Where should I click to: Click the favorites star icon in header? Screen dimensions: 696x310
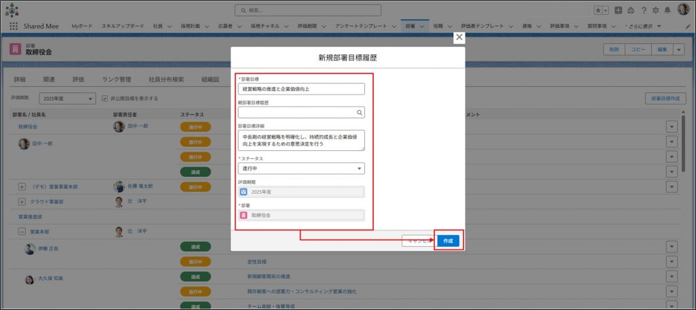tap(598, 10)
